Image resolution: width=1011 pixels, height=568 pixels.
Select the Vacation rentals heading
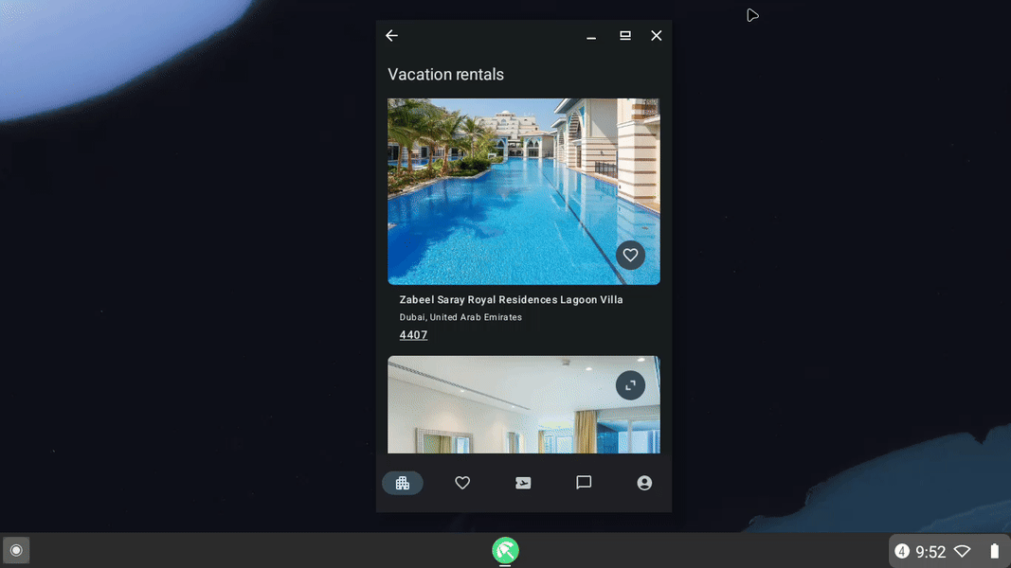point(445,74)
